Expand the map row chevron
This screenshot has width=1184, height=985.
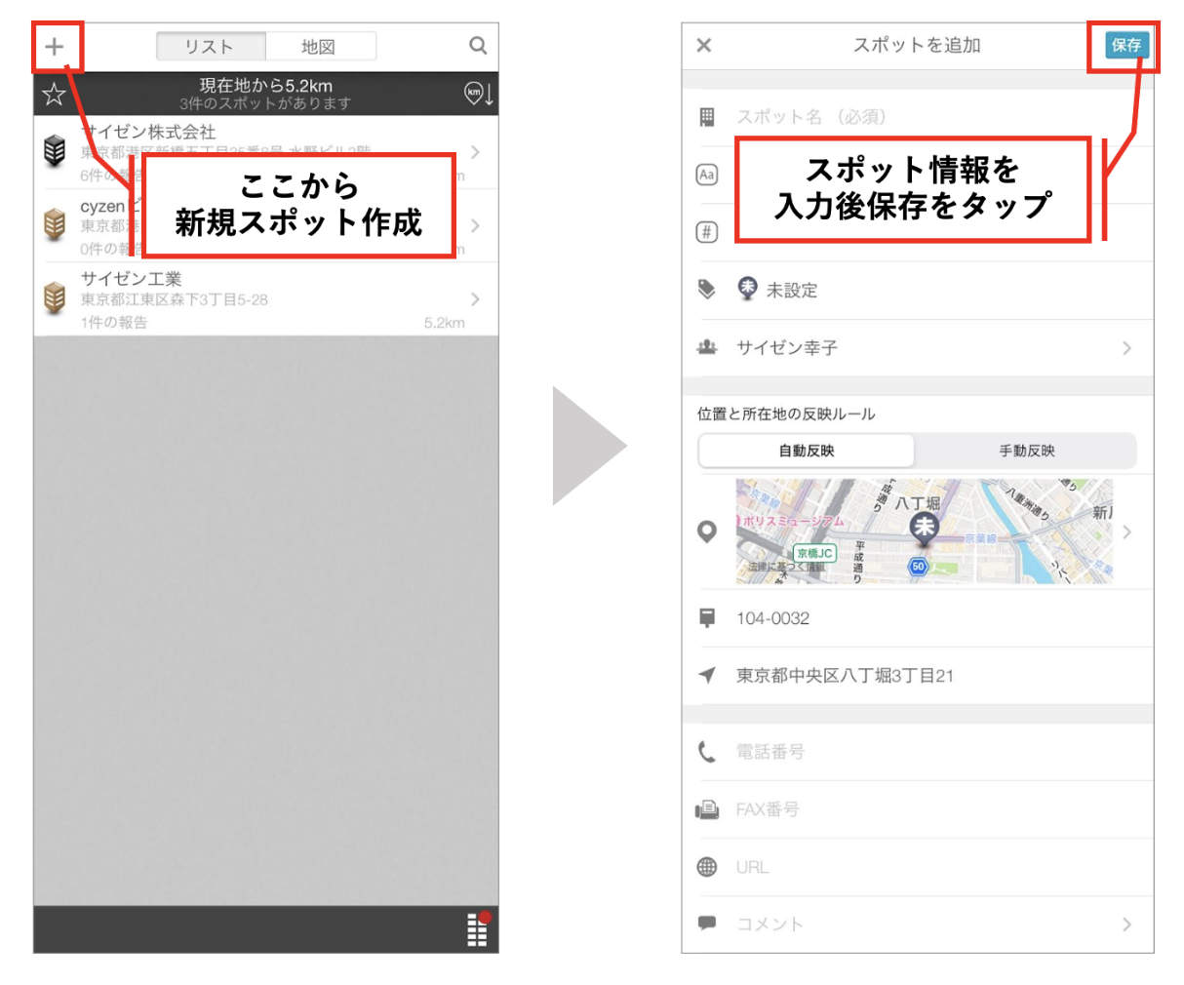coord(1127,532)
